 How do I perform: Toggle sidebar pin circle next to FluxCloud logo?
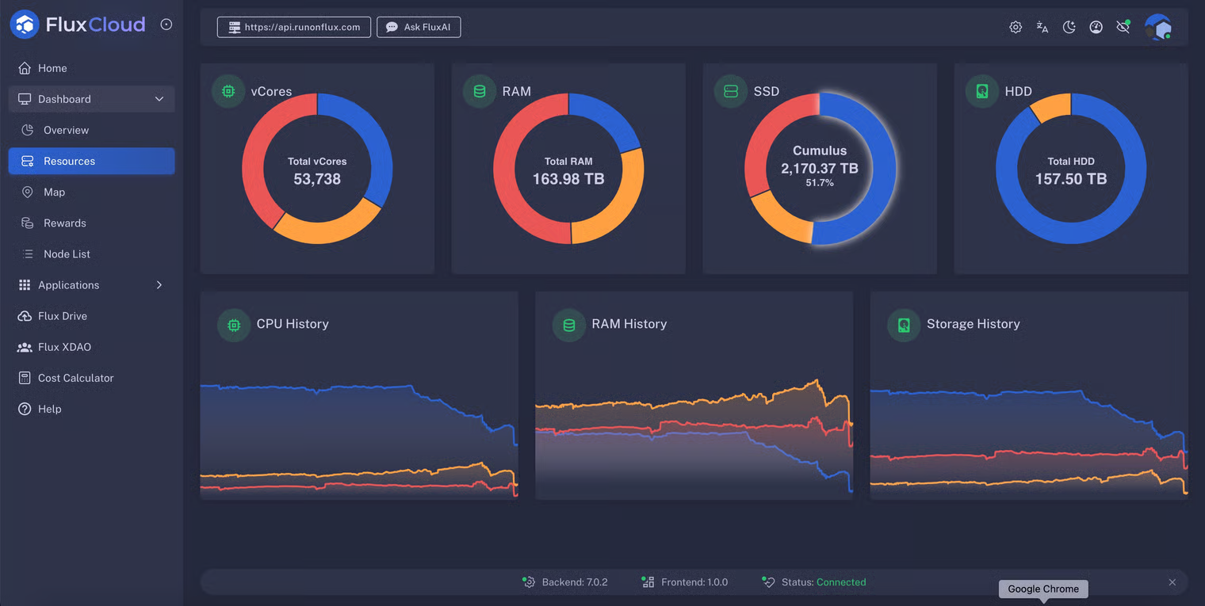[166, 25]
